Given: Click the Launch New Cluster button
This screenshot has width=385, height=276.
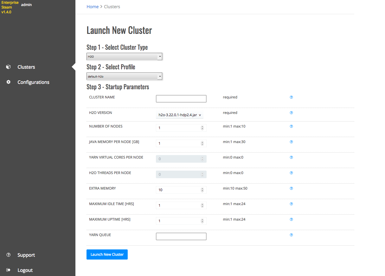Looking at the screenshot, I should (x=107, y=254).
